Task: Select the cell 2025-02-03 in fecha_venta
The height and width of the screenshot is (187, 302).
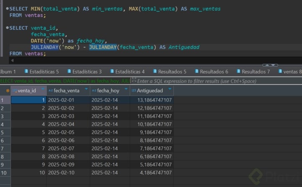Action: [x=68, y=116]
